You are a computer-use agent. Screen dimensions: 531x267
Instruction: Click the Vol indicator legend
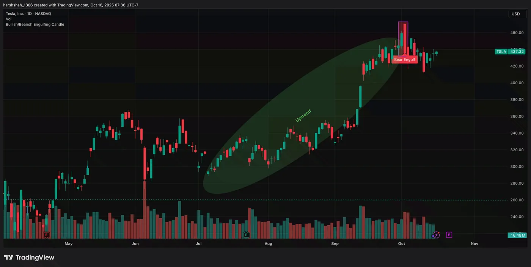[8, 19]
